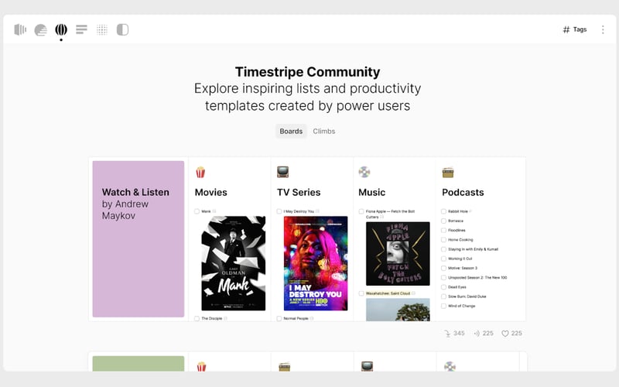The image size is (619, 387).
Task: Toggle the half-filled rounded square icon
Action: tap(123, 29)
